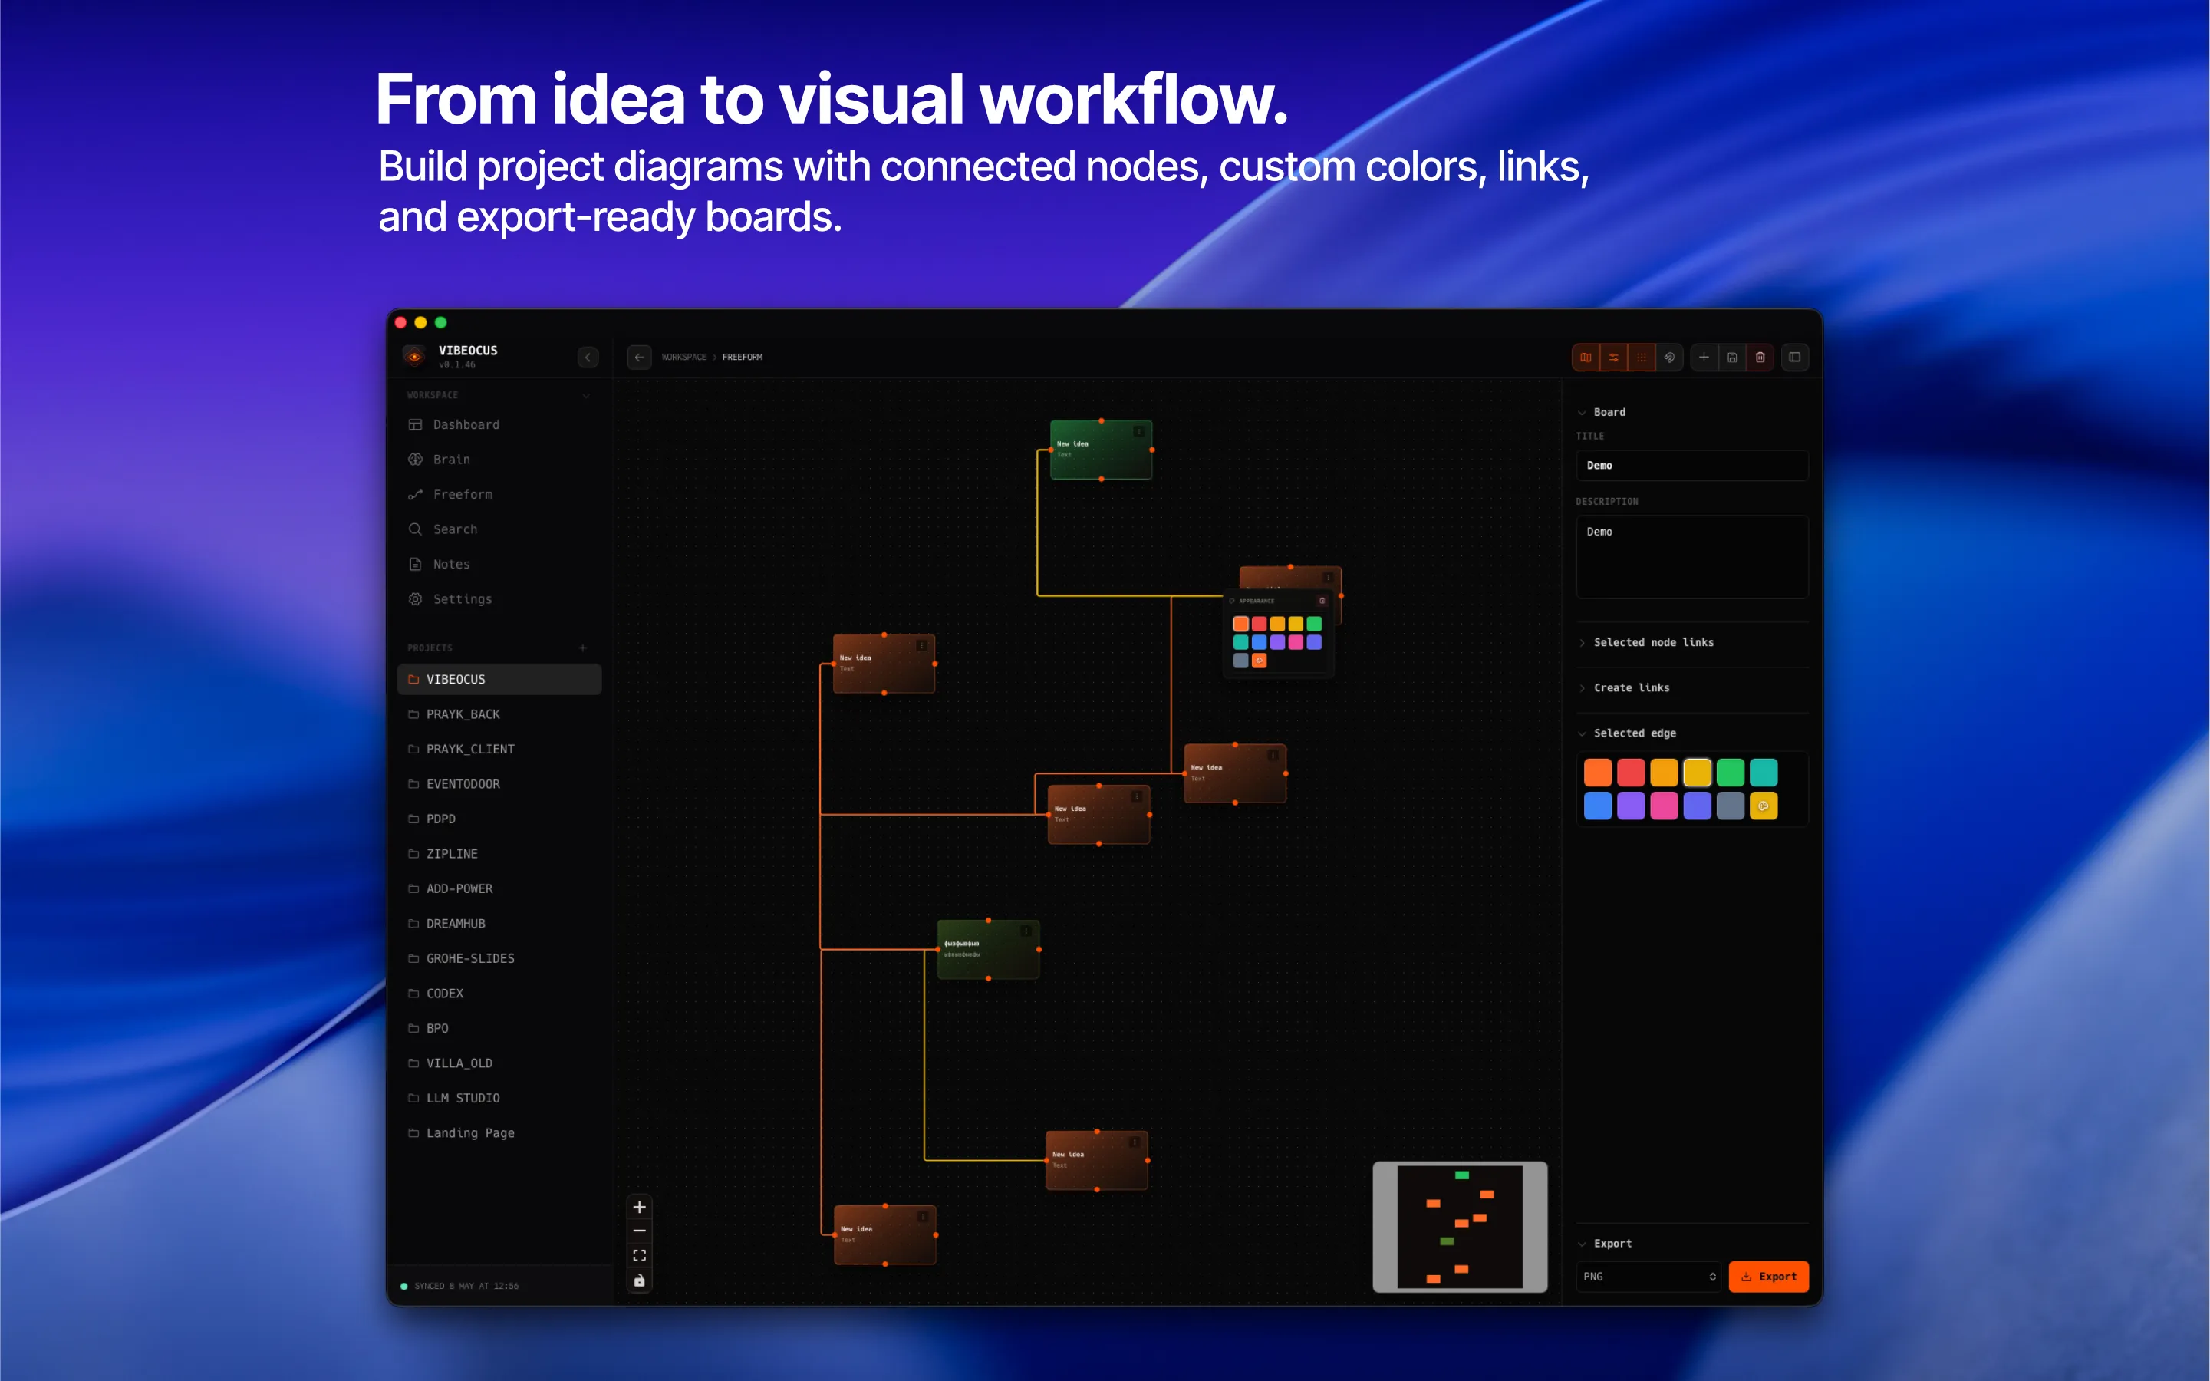Click the board Title input field
The image size is (2210, 1381).
point(1692,466)
